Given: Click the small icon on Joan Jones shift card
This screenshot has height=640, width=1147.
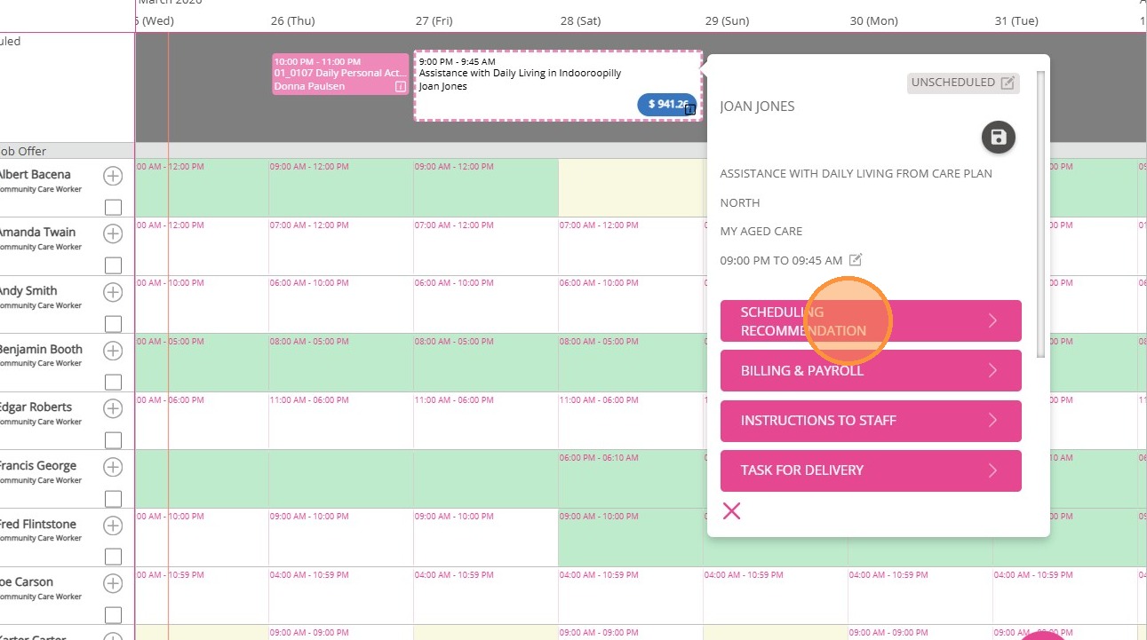Looking at the screenshot, I should click(690, 109).
